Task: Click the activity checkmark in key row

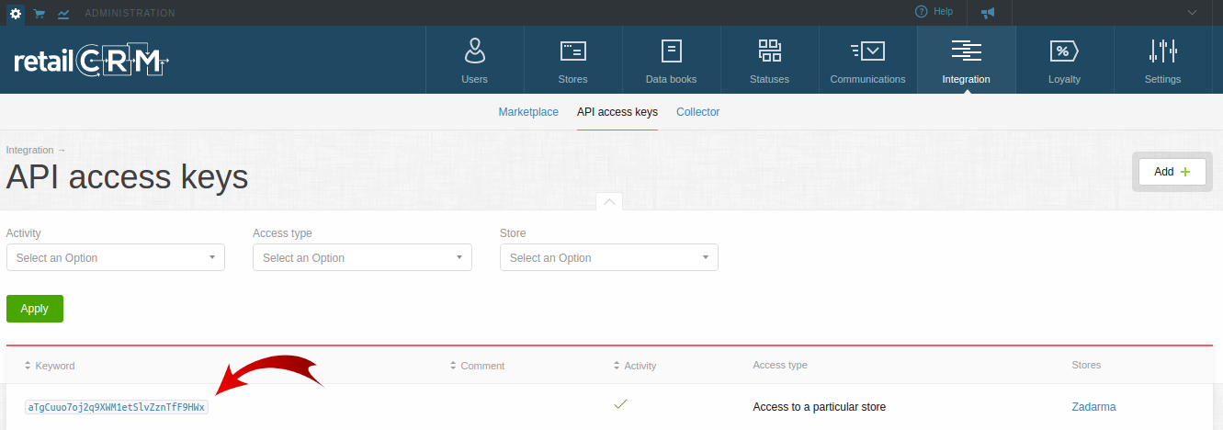Action: (x=620, y=403)
